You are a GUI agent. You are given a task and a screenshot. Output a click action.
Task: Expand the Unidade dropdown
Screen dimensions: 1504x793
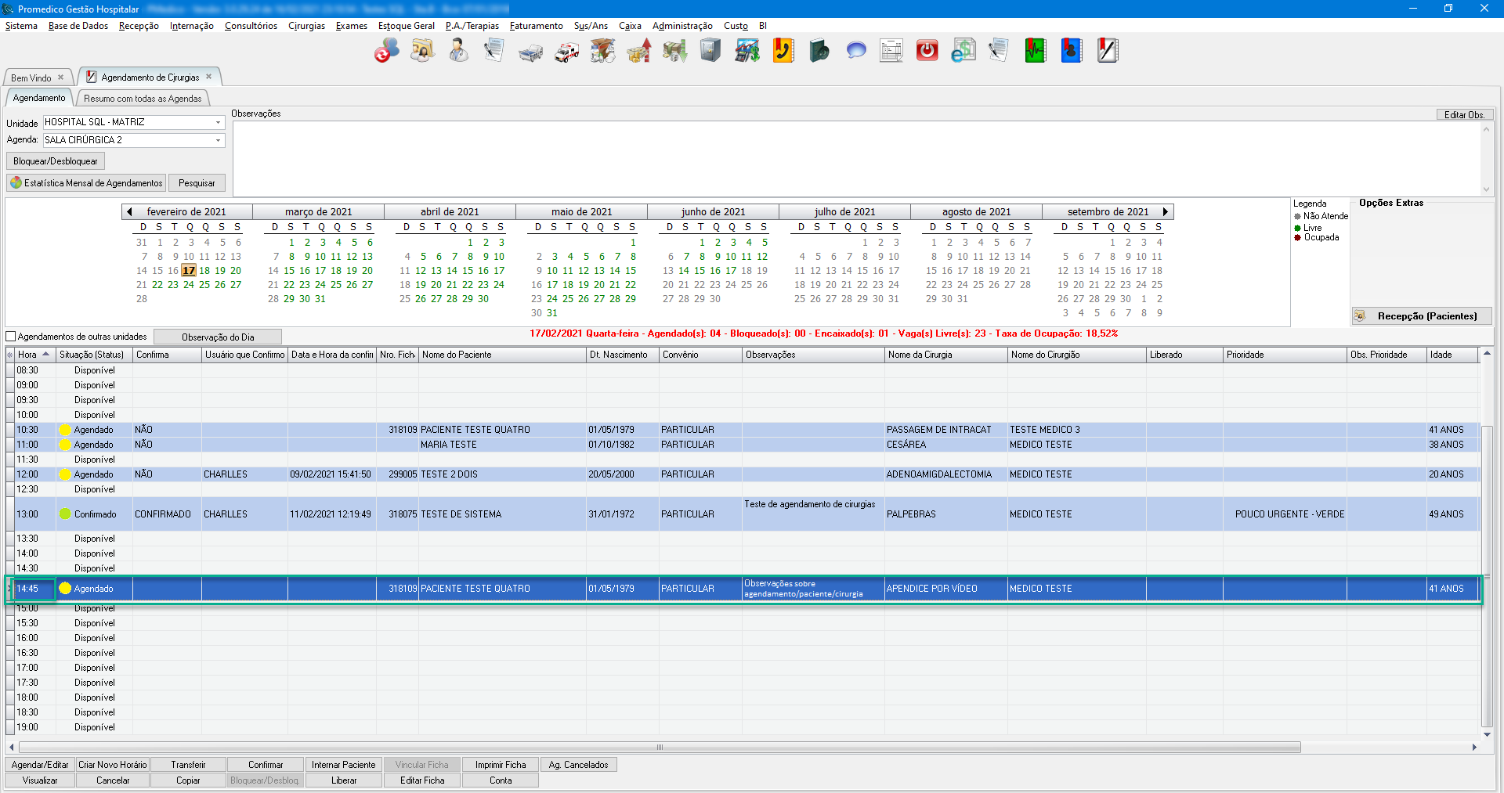click(218, 122)
